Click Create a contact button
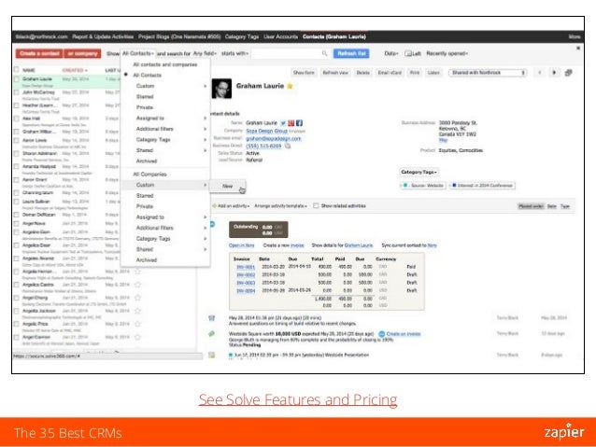Image resolution: width=596 pixels, height=447 pixels. 39,53
